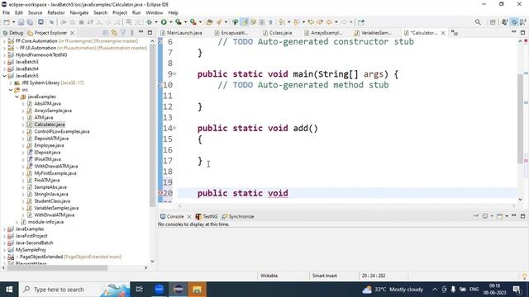Switch to the MainLaunch.java editor tab
Viewport: 529px width, 297px height.
click(x=182, y=33)
